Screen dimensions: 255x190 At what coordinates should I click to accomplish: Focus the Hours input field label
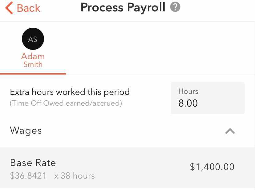coord(188,91)
